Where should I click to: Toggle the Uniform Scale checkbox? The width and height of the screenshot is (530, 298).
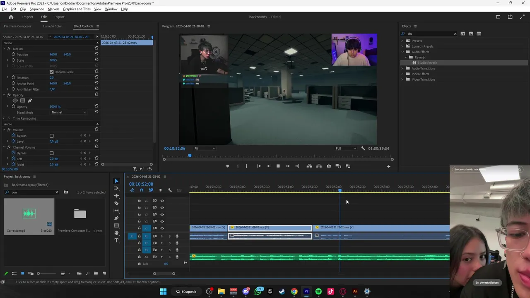(x=51, y=72)
